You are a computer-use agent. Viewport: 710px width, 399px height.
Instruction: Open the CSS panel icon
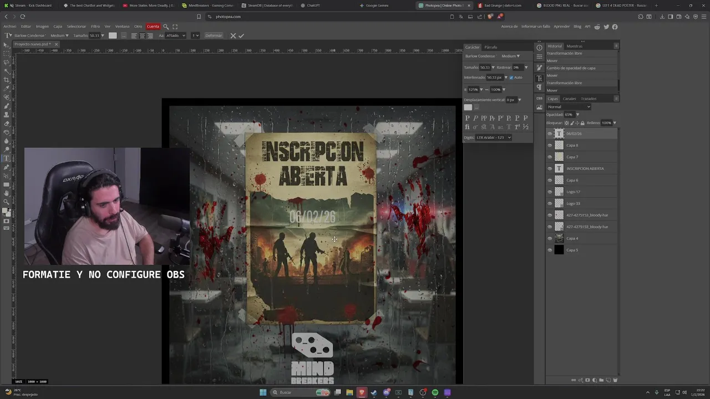(539, 98)
